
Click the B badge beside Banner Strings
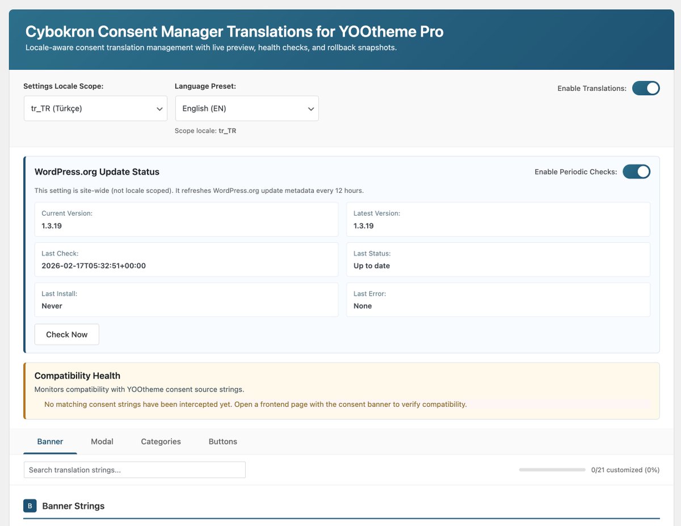[x=30, y=506]
